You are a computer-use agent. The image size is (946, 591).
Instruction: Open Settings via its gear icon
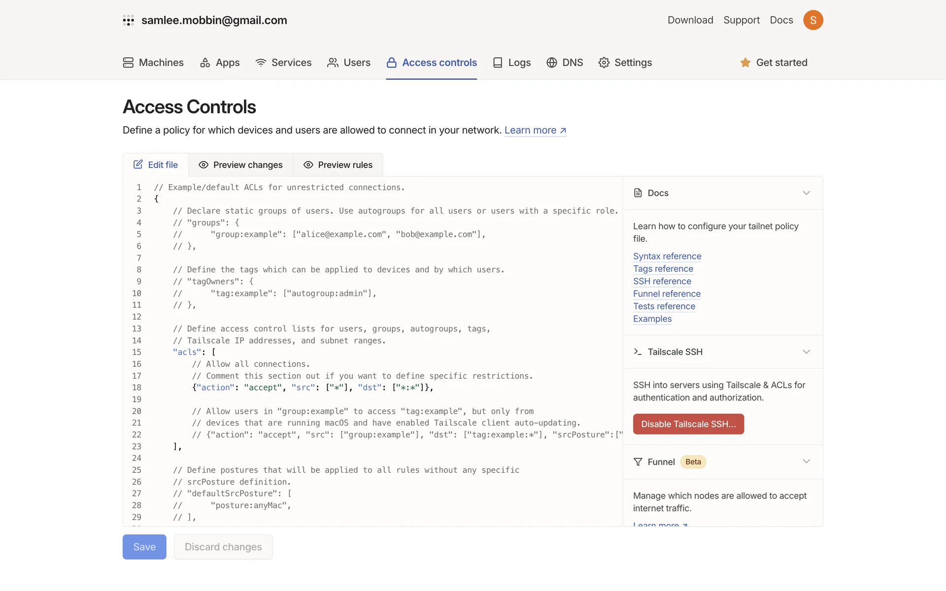click(604, 63)
